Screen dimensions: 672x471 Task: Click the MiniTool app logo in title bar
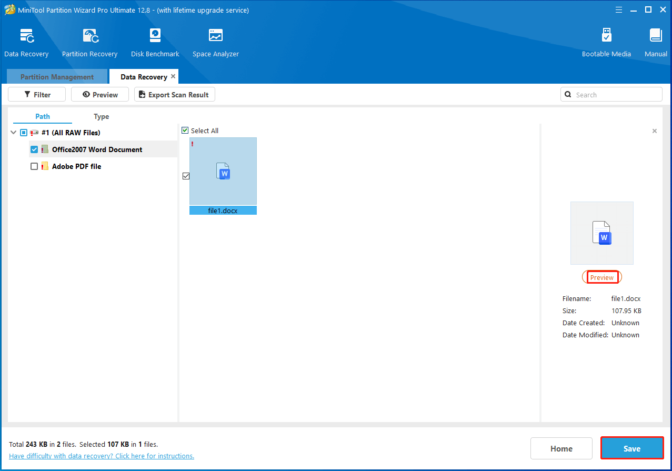(10, 10)
